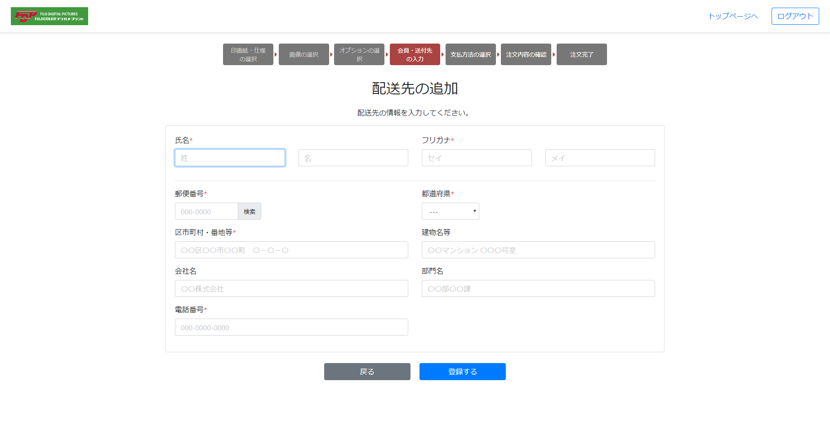Click the ログアウト button
This screenshot has width=830, height=439.
[795, 16]
